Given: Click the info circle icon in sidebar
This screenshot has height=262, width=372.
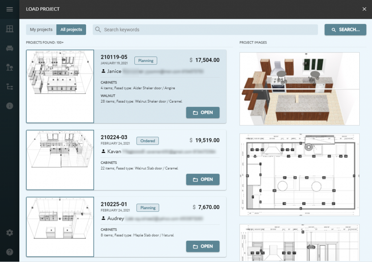Looking at the screenshot, I should 9,106.
